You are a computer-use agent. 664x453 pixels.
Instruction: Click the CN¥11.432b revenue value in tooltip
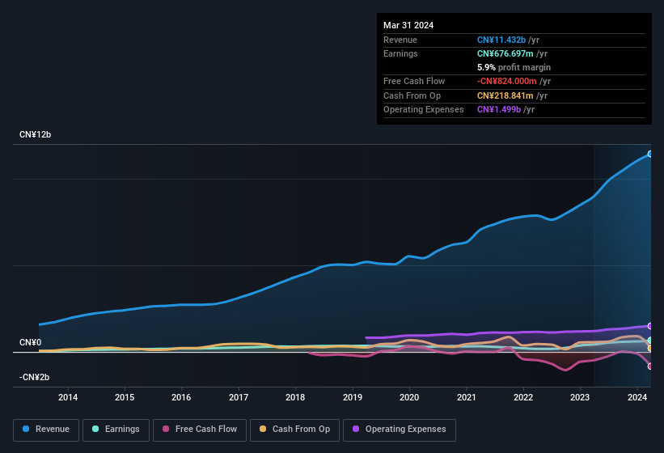(x=501, y=40)
